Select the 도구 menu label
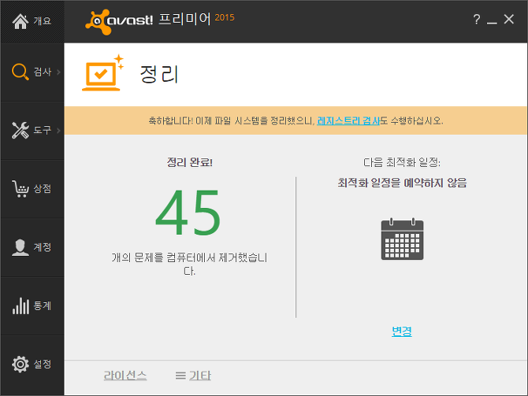This screenshot has height=396, width=528. coord(42,130)
